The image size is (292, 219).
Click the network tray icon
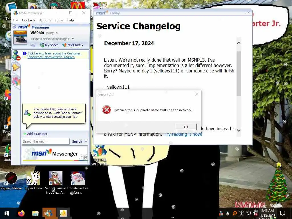[x=248, y=213]
